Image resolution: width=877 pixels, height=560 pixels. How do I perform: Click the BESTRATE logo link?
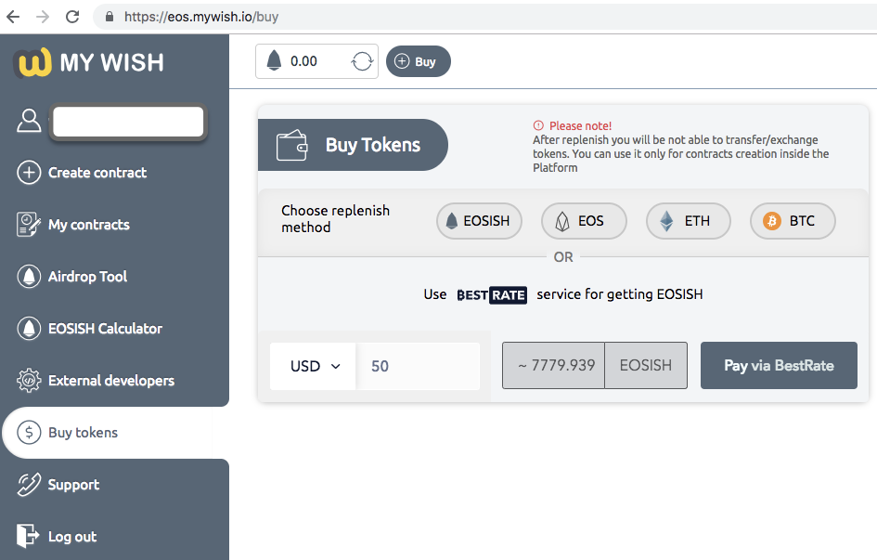coord(492,294)
